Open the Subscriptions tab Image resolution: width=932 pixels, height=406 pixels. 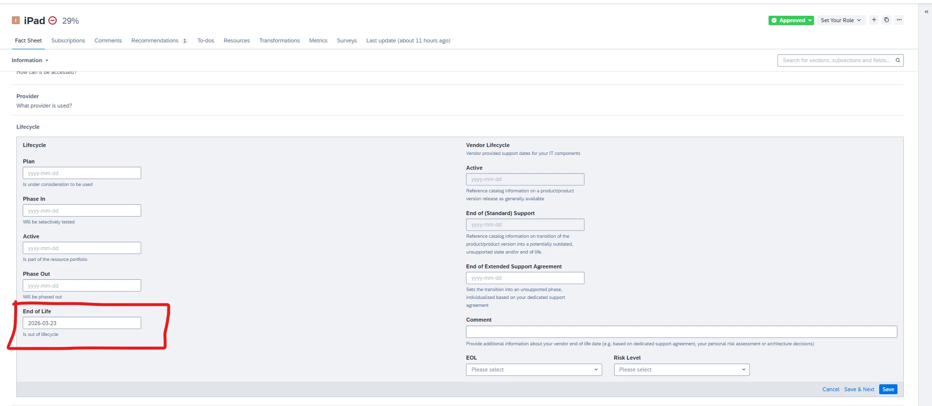tap(68, 40)
